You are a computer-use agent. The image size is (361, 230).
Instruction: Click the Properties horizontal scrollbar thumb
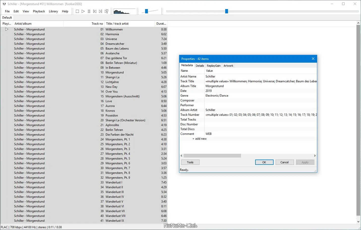[212, 156]
